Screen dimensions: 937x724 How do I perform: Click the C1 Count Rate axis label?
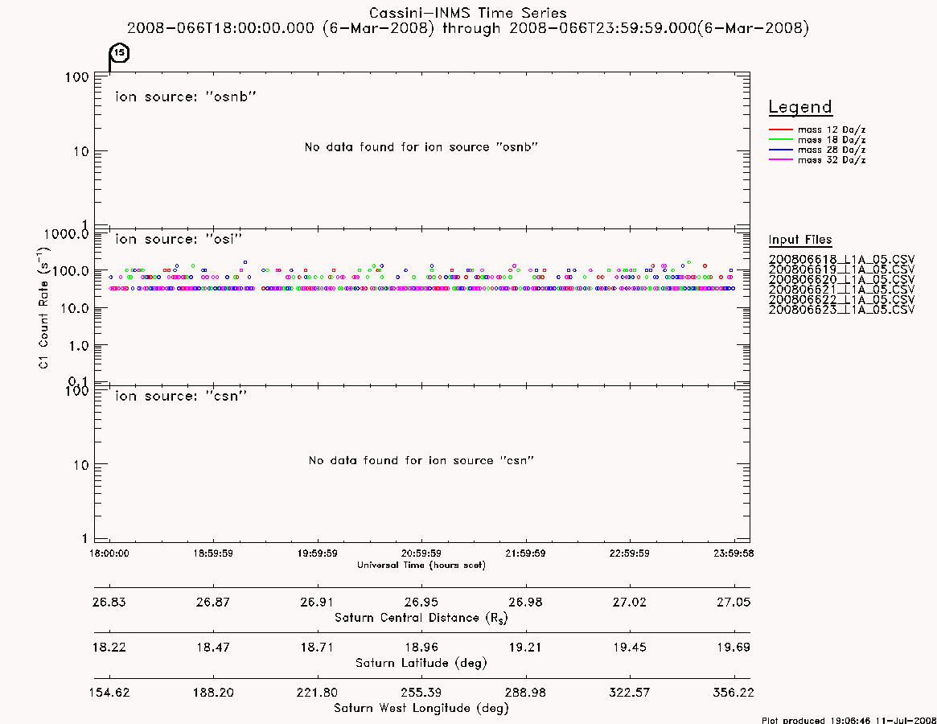click(x=43, y=307)
